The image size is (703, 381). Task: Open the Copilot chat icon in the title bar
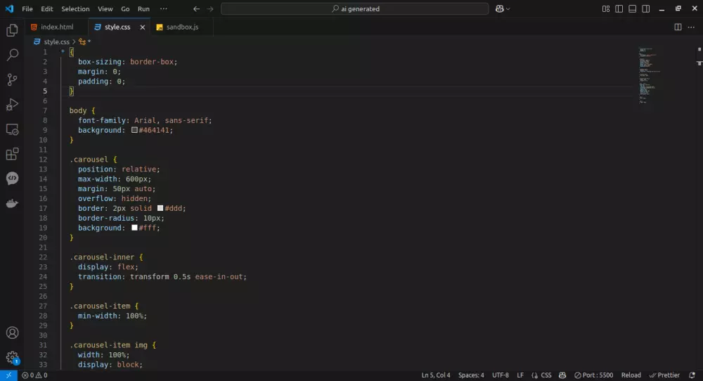[499, 8]
